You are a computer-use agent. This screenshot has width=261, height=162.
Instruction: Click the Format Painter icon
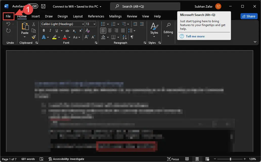(x=34, y=37)
